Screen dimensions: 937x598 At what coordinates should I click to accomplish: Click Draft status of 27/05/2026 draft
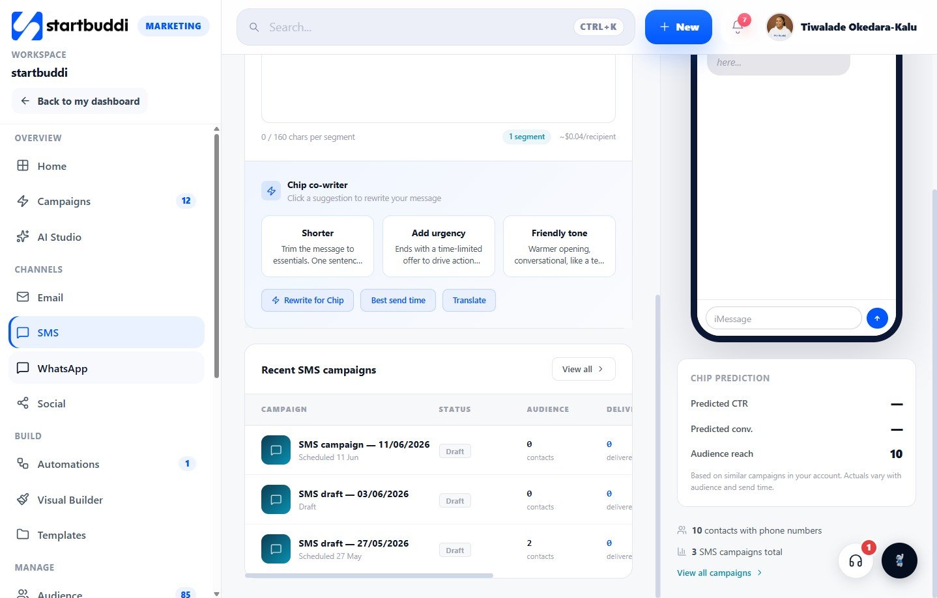click(x=455, y=550)
